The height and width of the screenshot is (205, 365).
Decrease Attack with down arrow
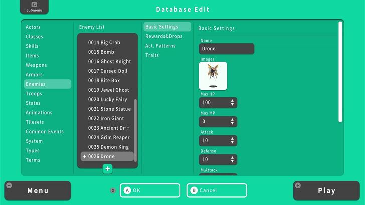pos(232,143)
